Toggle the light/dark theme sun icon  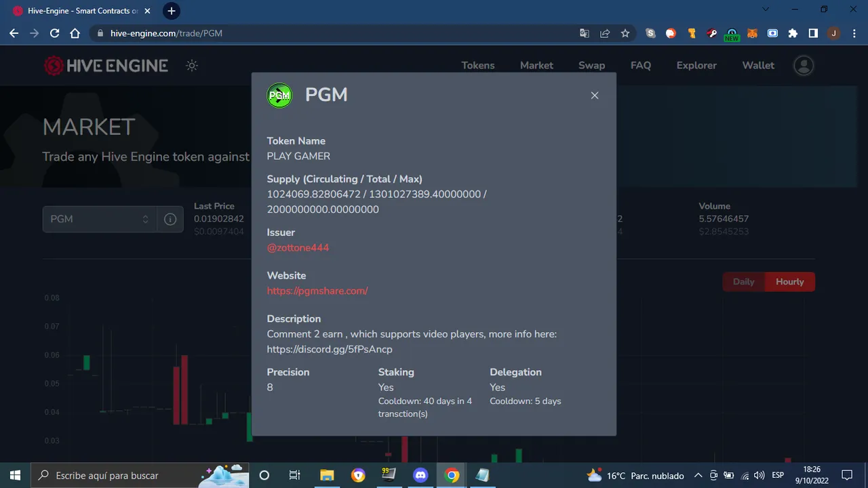coord(192,66)
